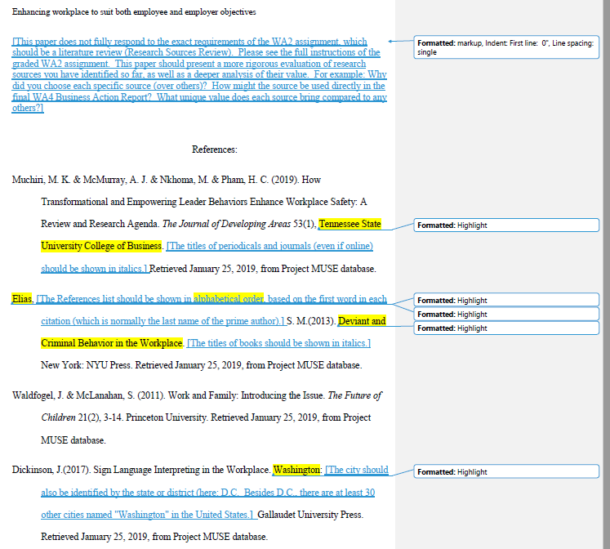Select the first Formatted Highlight balloon beside Elias
Screen dimensions: 610x549
point(506,300)
